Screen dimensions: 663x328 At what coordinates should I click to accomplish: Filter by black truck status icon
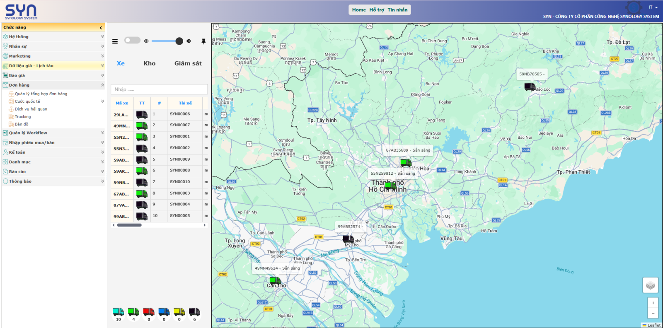point(194,312)
